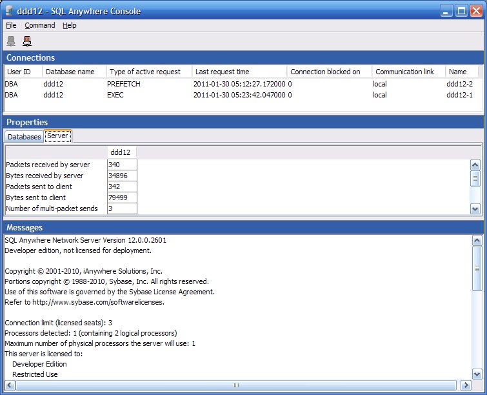Click the Messages horizontal scroll left arrow

click(x=9, y=385)
